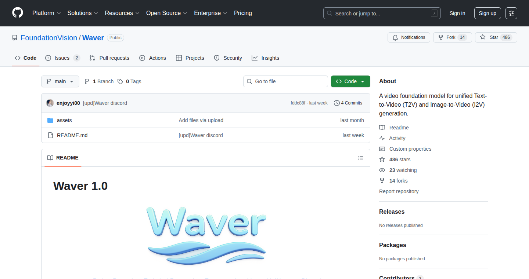Expand the Solutions menu

click(x=83, y=13)
